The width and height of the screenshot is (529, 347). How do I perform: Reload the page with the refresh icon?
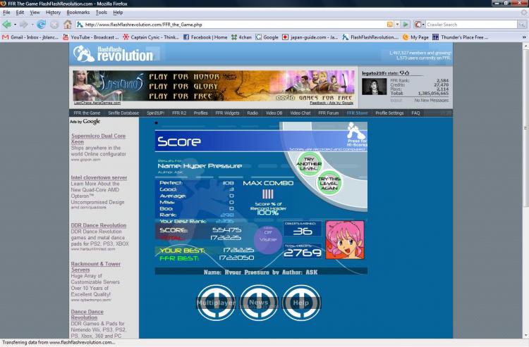[41, 24]
